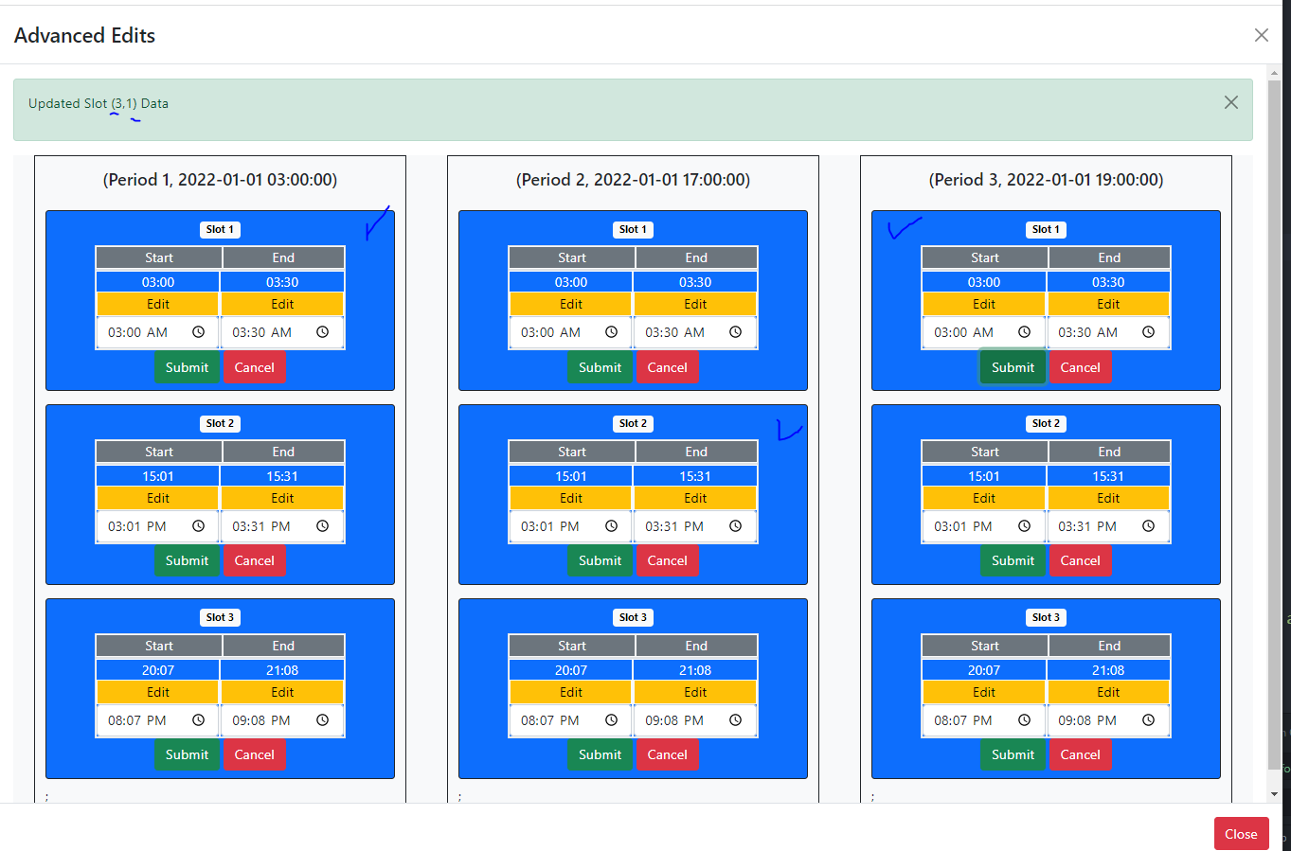Open clock picker for Period 1 Slot 2 end time
This screenshot has height=851, width=1291.
coord(322,526)
